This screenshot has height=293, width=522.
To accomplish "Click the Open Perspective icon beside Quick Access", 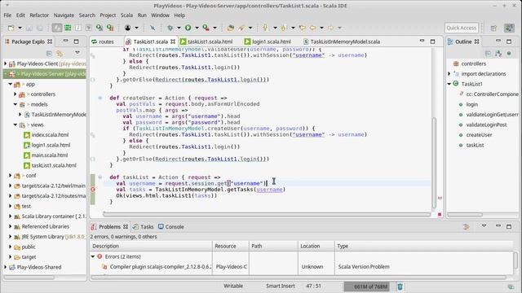I will point(493,28).
